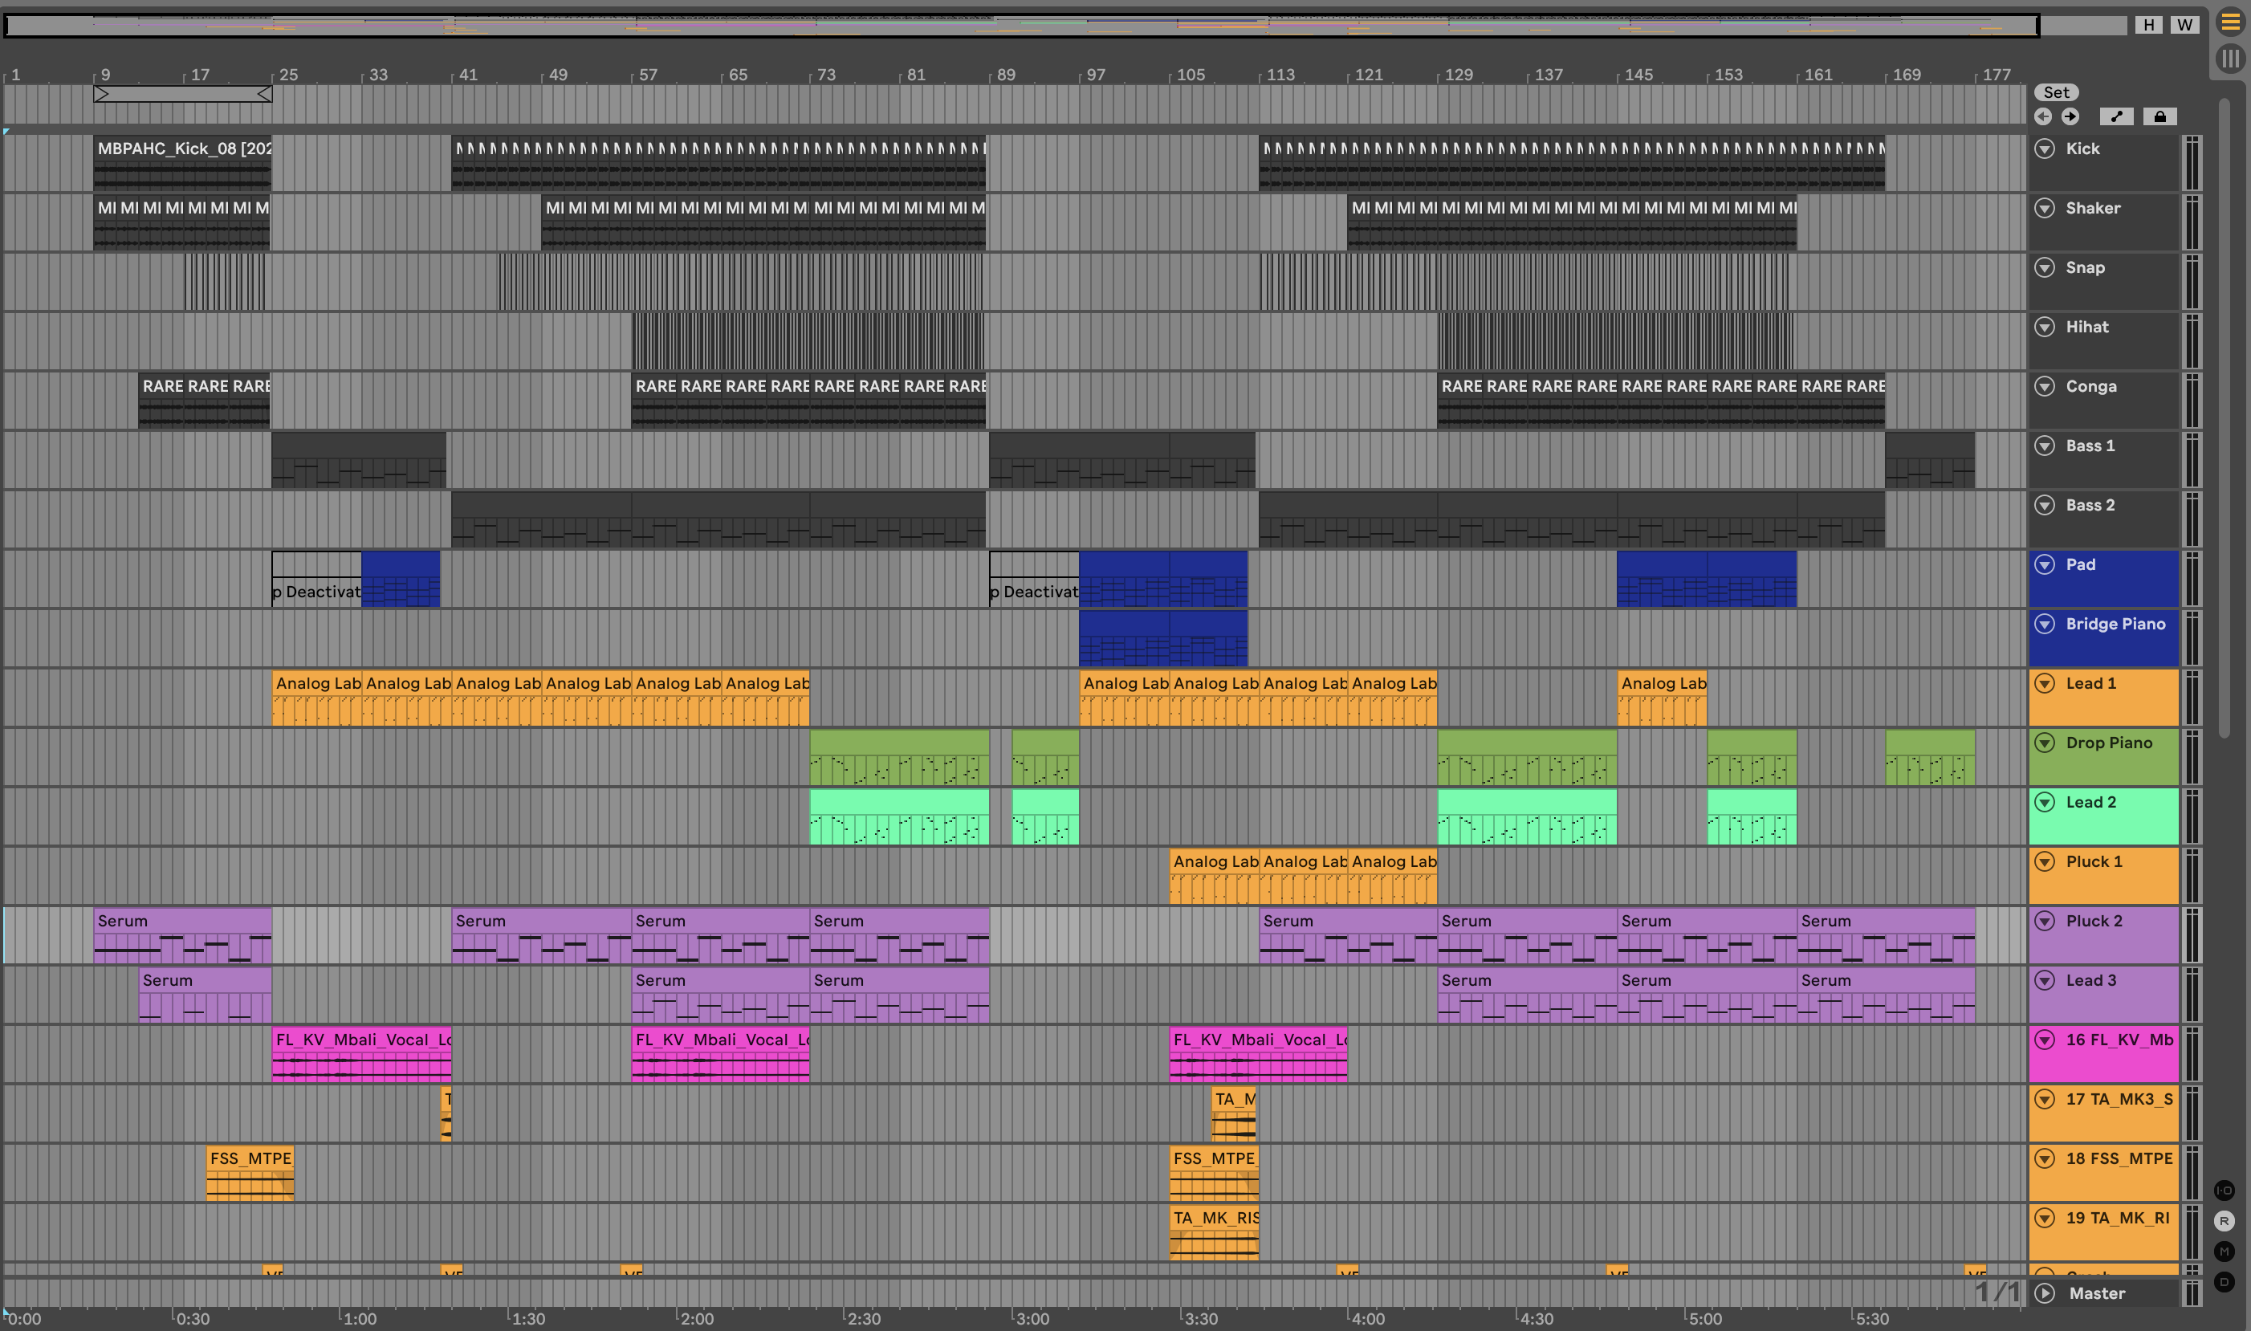Switch to Arrangement view using orange lines icon

click(2229, 22)
